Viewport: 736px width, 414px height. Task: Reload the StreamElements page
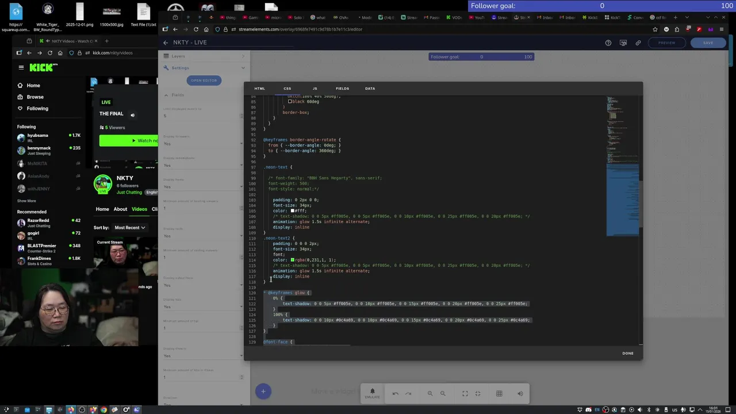tap(196, 29)
